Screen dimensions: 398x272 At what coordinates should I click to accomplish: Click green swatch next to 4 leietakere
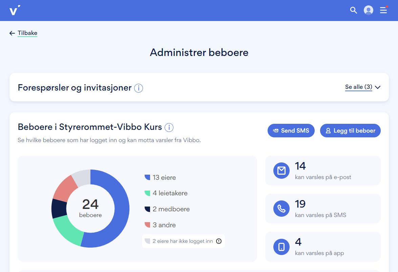147,193
